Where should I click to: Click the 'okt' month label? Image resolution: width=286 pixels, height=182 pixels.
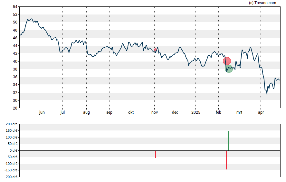(x=131, y=112)
